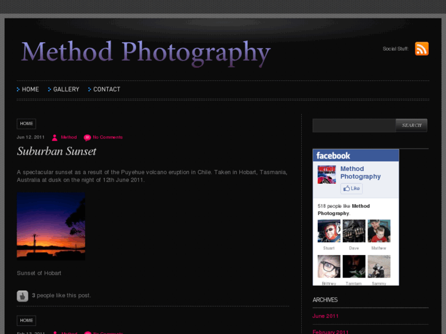Go to the HOME menu item
The width and height of the screenshot is (446, 334).
(30, 89)
